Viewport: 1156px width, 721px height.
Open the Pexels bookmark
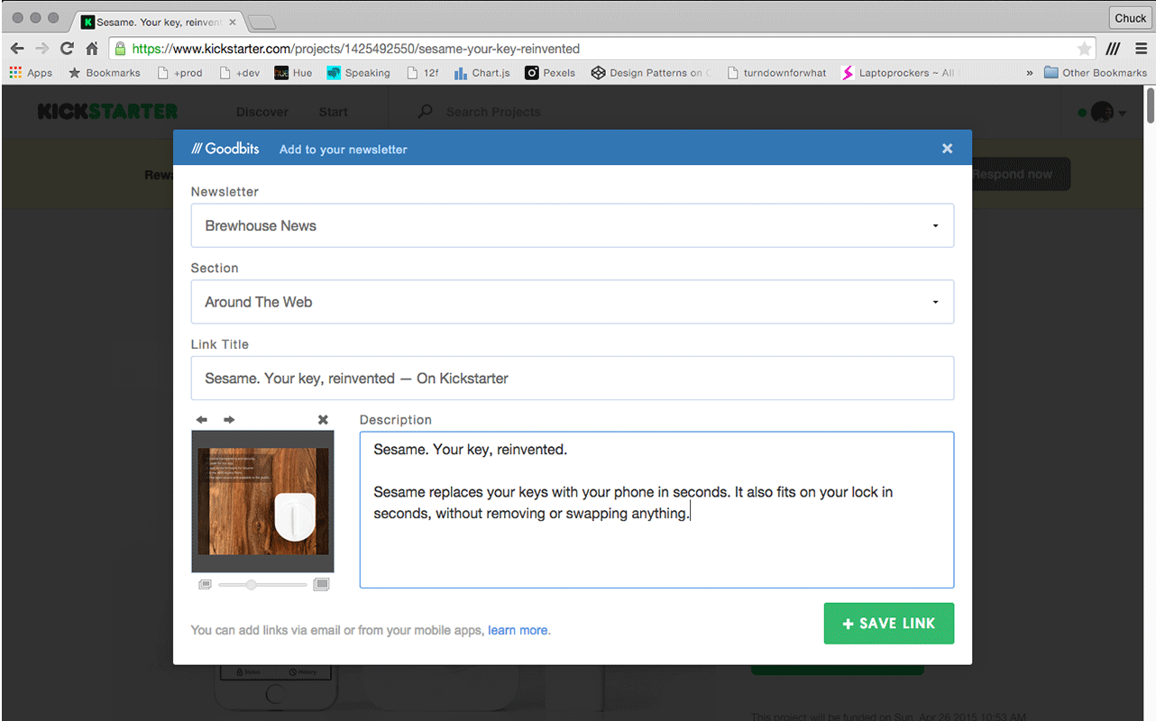click(550, 73)
